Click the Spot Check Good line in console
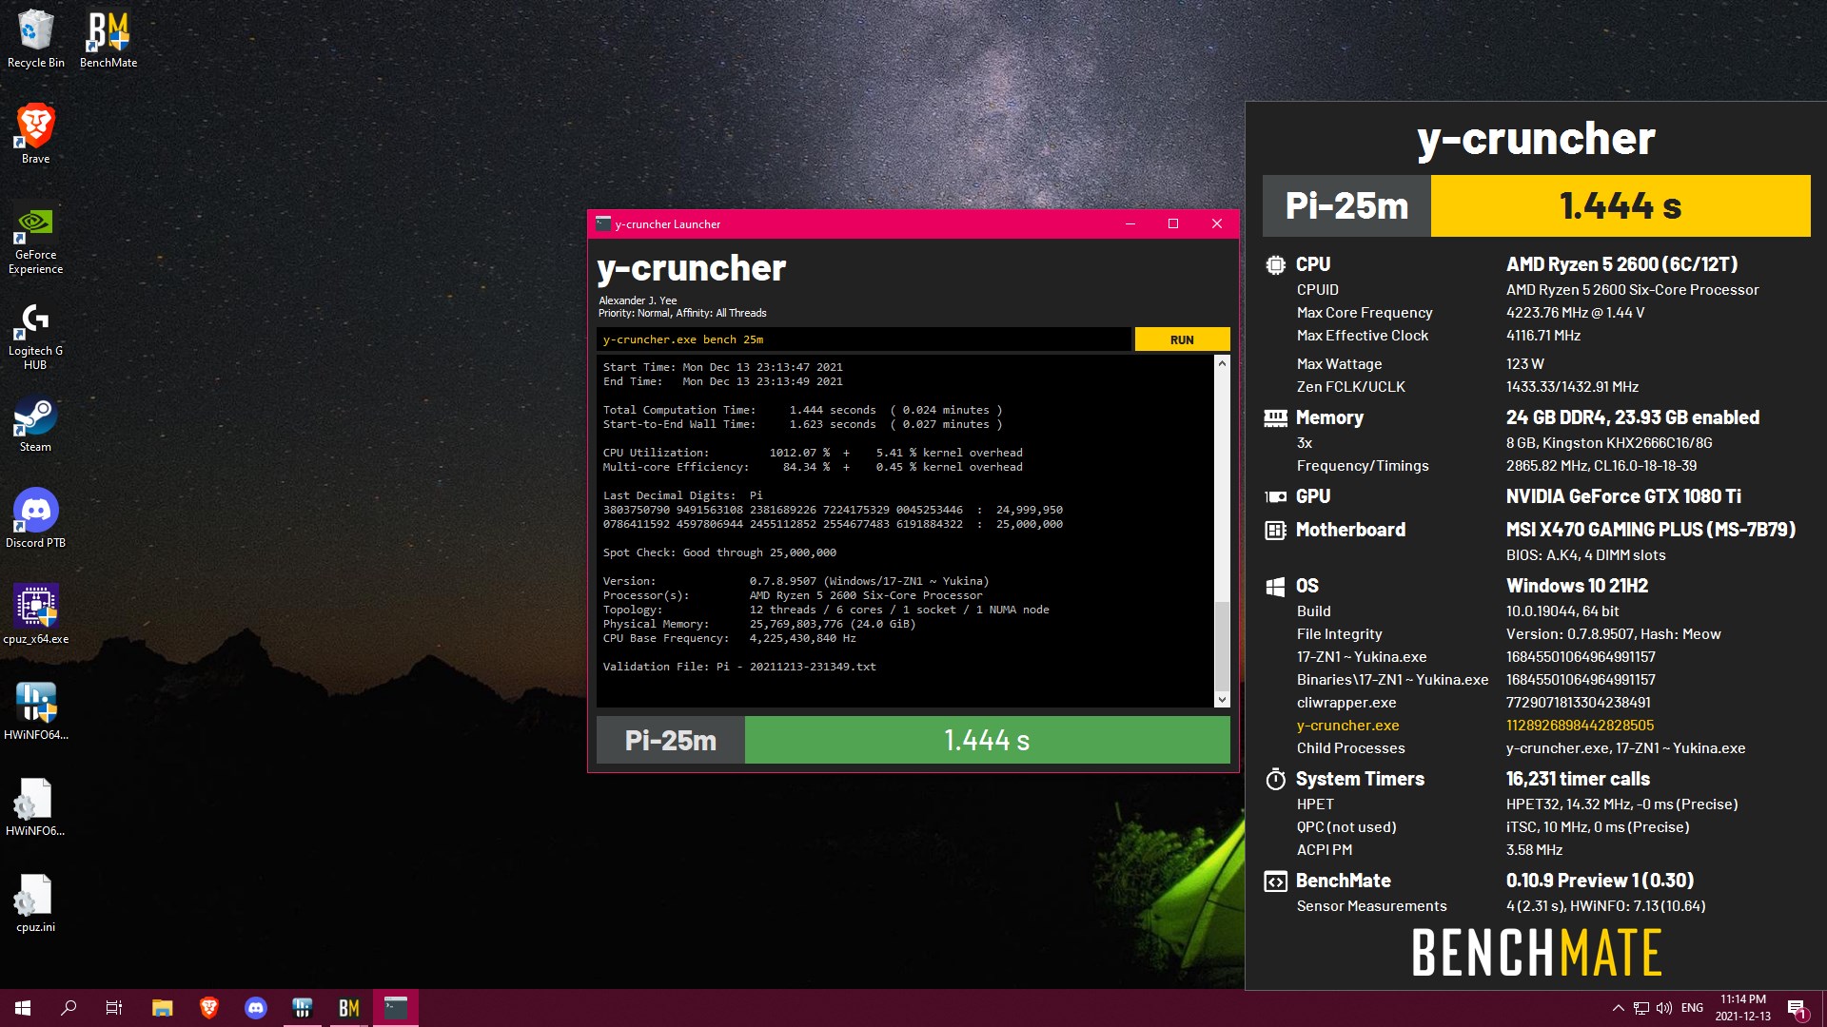Screen dimensions: 1827x1027 click(x=719, y=552)
